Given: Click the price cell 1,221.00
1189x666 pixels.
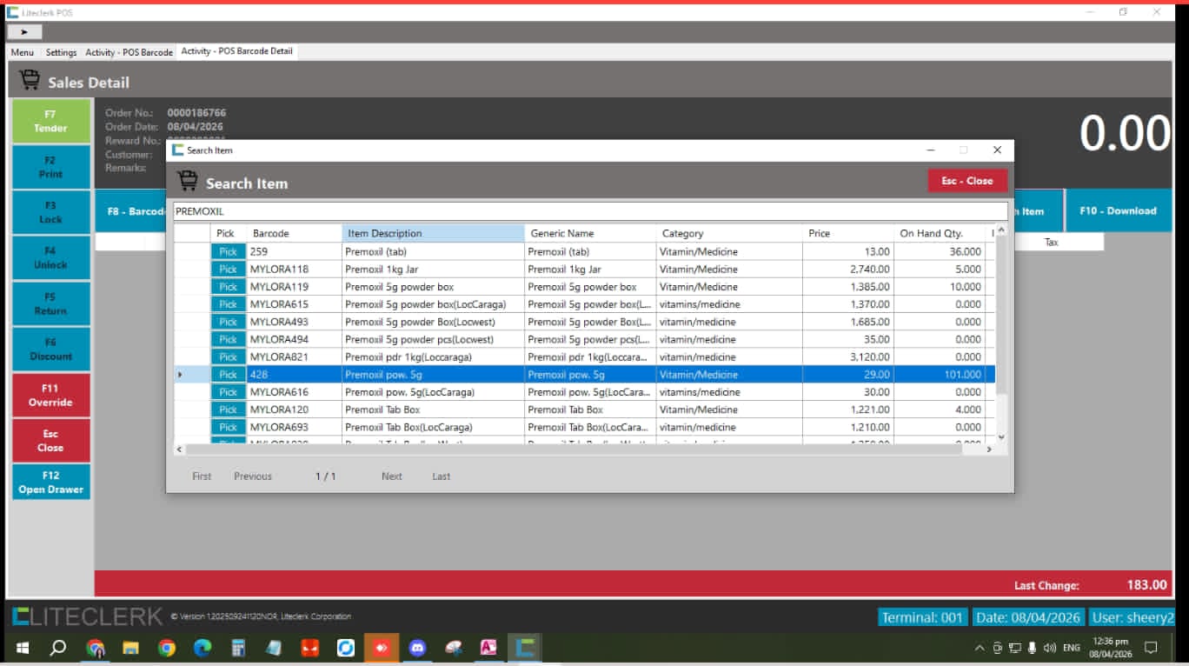Looking at the screenshot, I should click(x=848, y=410).
